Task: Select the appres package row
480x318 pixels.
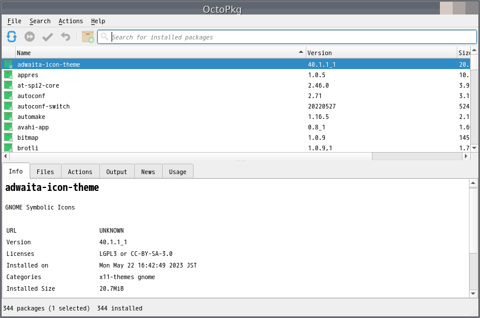Action: pos(236,75)
